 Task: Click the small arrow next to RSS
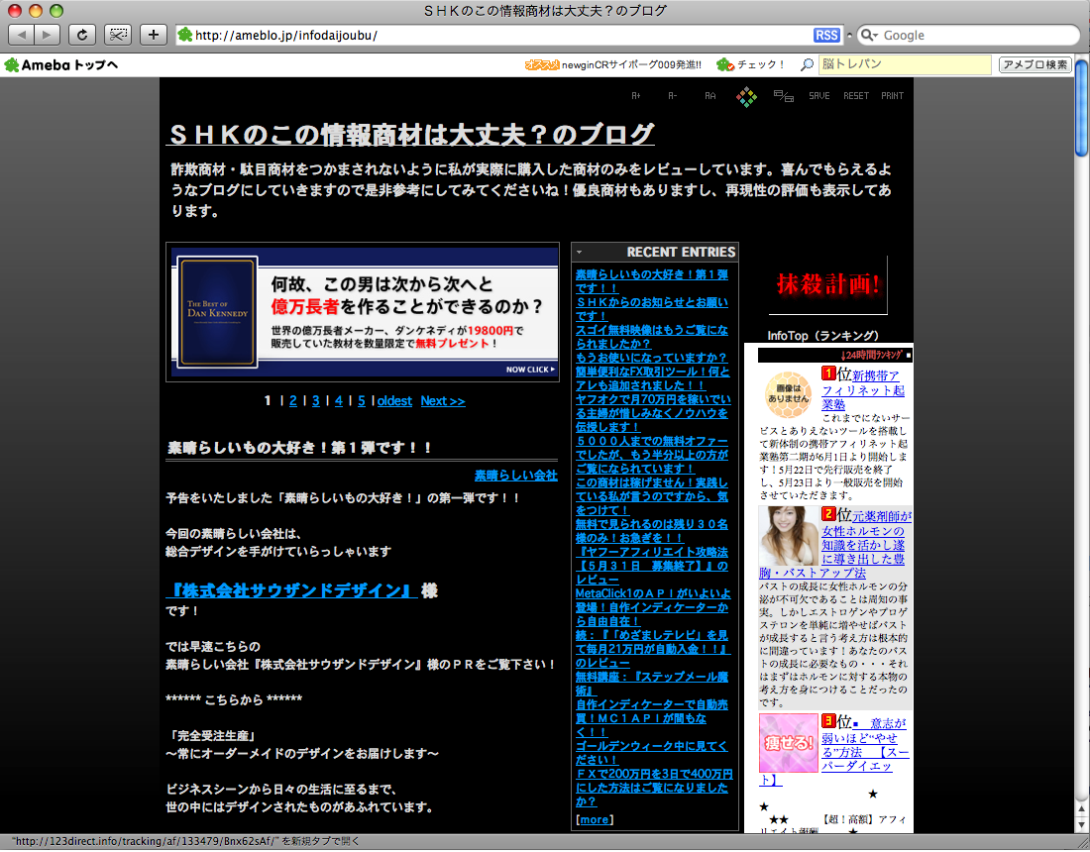[x=848, y=35]
